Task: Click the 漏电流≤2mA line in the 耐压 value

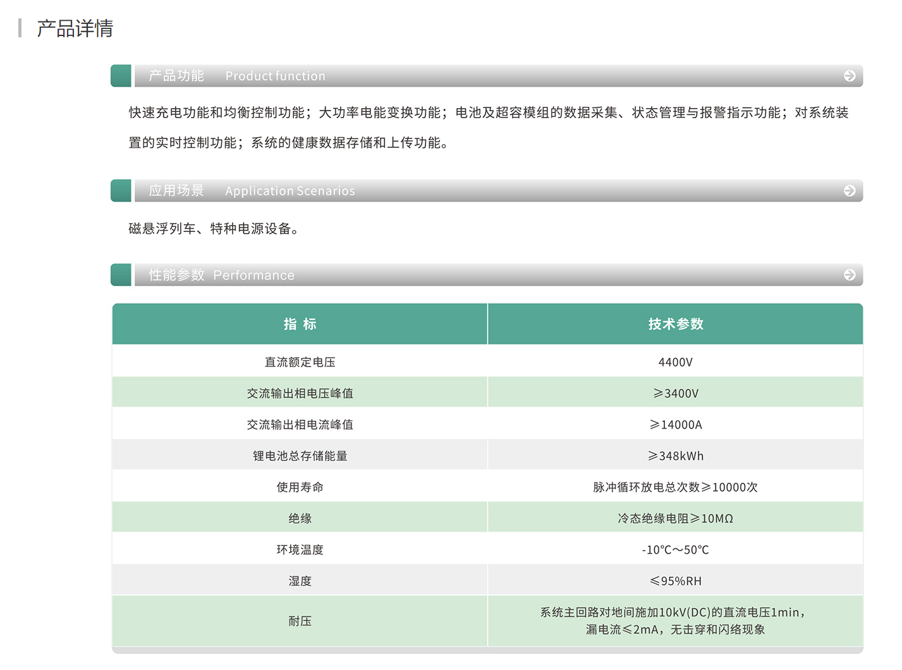Action: pos(676,630)
